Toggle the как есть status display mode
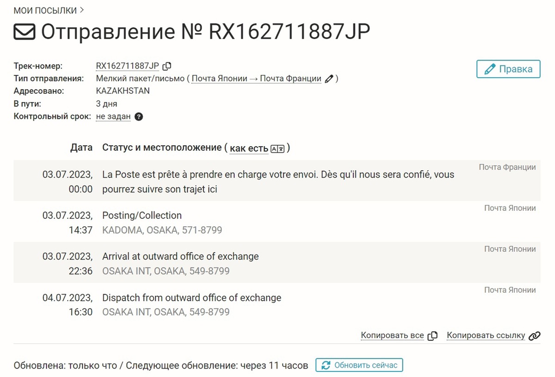555x377 pixels. tap(249, 148)
